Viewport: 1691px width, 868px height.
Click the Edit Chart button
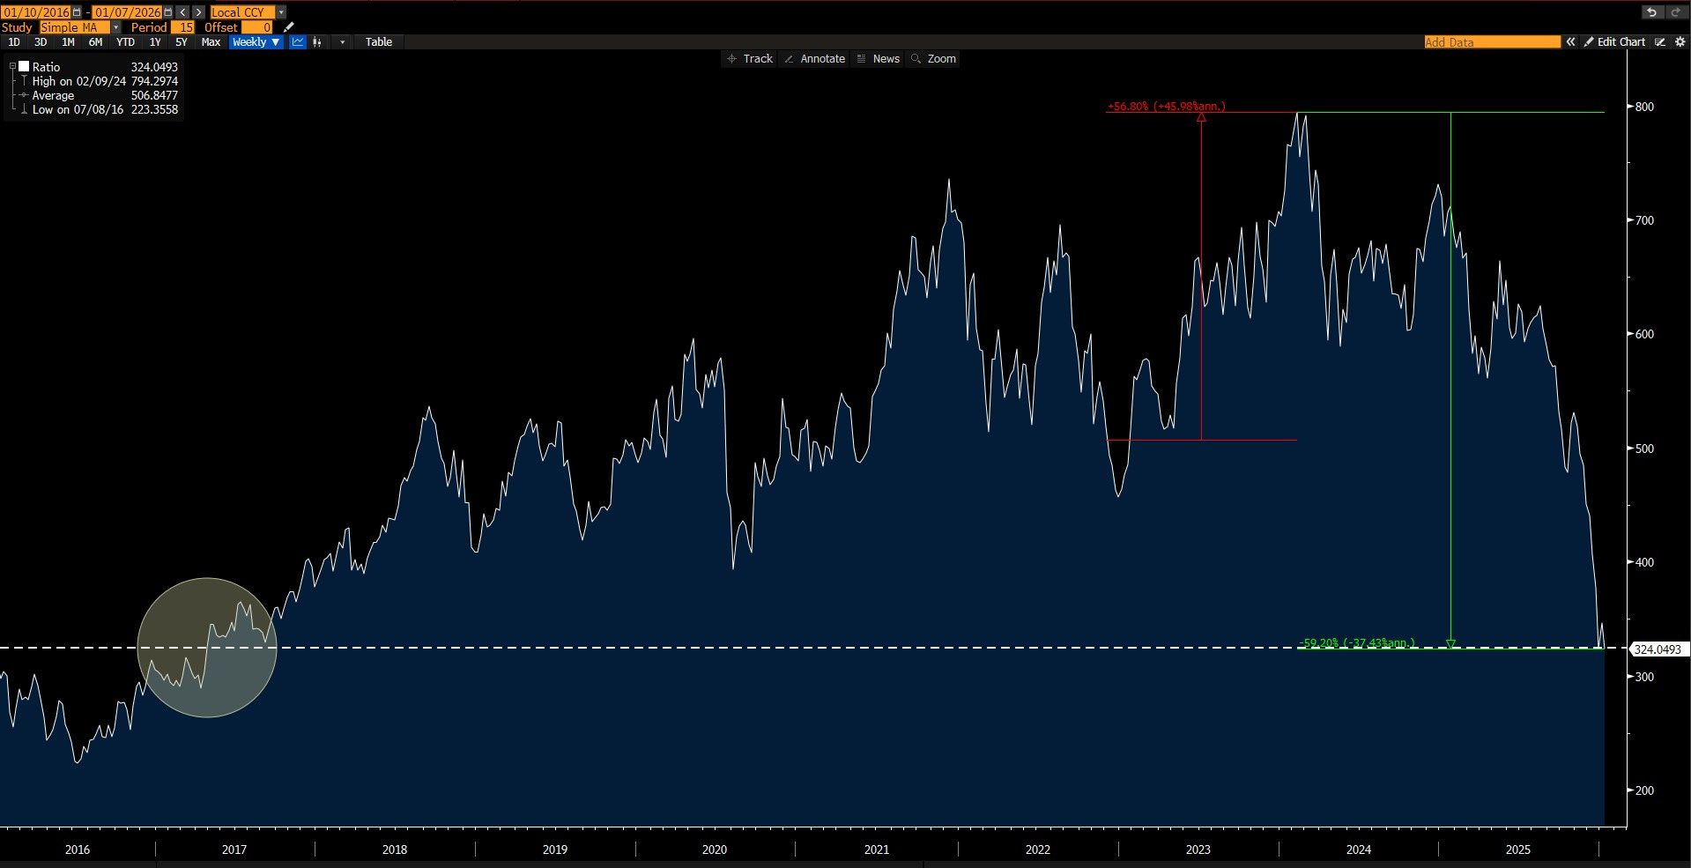pyautogui.click(x=1614, y=42)
